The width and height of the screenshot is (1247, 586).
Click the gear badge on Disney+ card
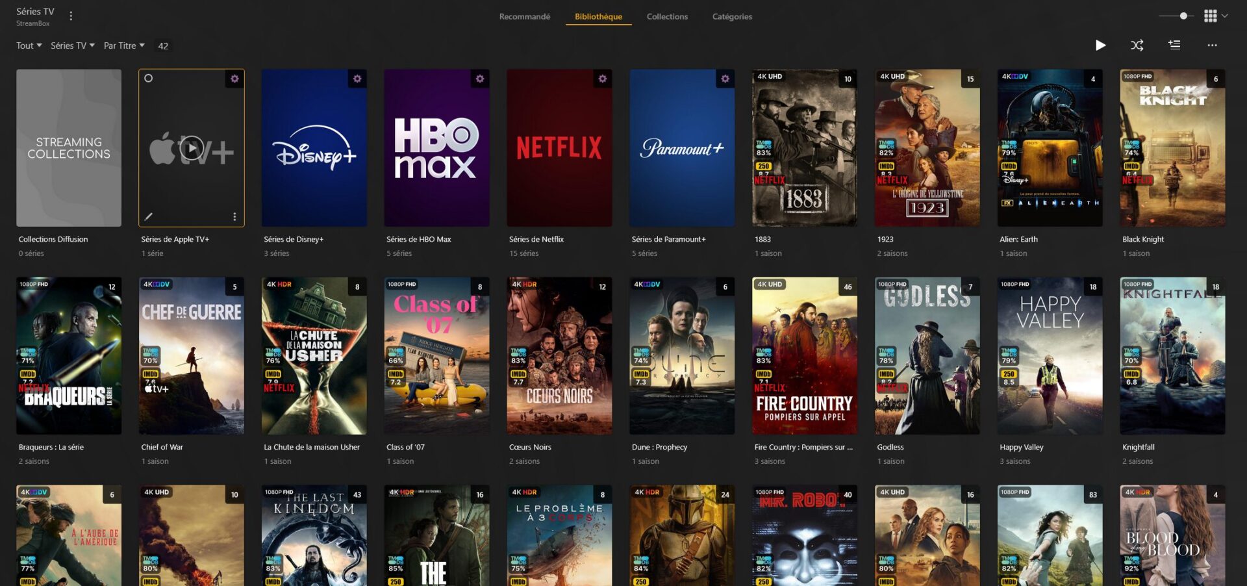[357, 79]
